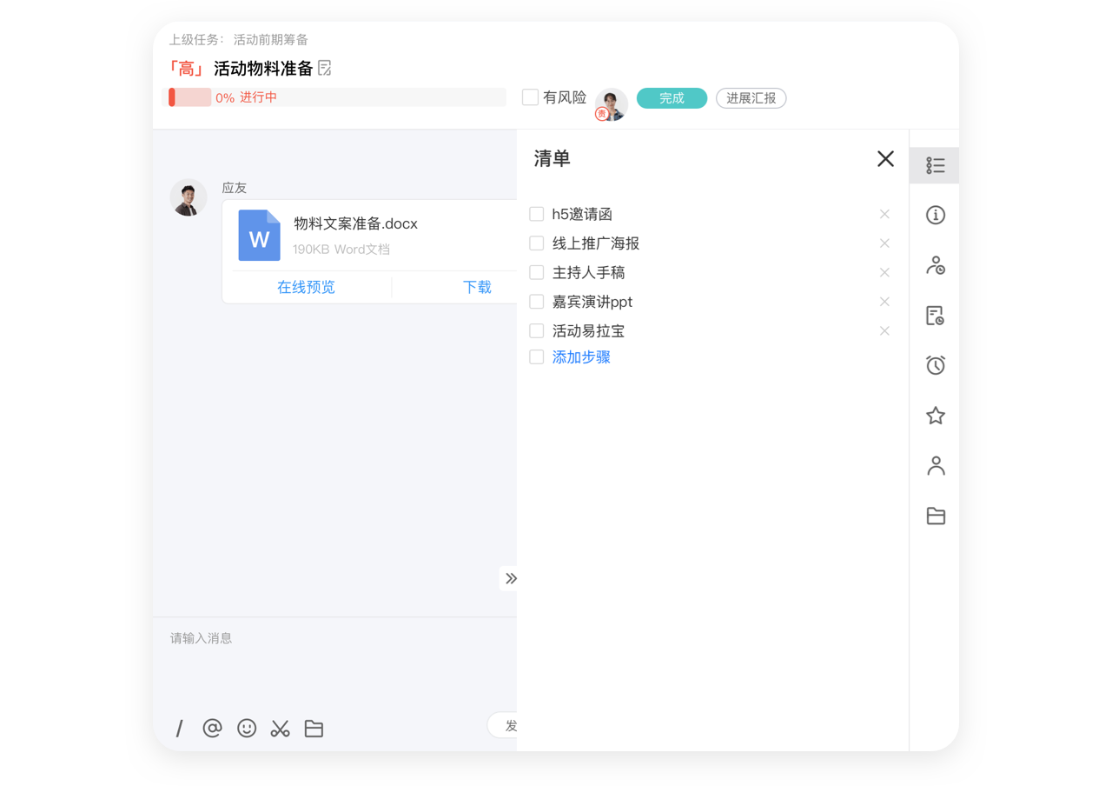1112x786 pixels.
Task: Edit task title with pencil icon
Action: [326, 68]
